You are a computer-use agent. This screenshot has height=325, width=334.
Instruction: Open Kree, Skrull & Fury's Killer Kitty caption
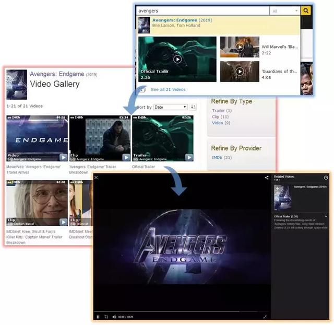(x=34, y=237)
